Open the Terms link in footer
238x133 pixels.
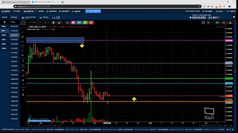click(17, 129)
